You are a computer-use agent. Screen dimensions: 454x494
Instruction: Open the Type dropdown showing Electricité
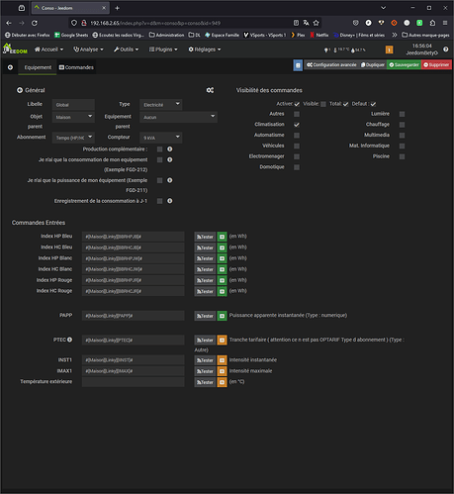pyautogui.click(x=161, y=105)
